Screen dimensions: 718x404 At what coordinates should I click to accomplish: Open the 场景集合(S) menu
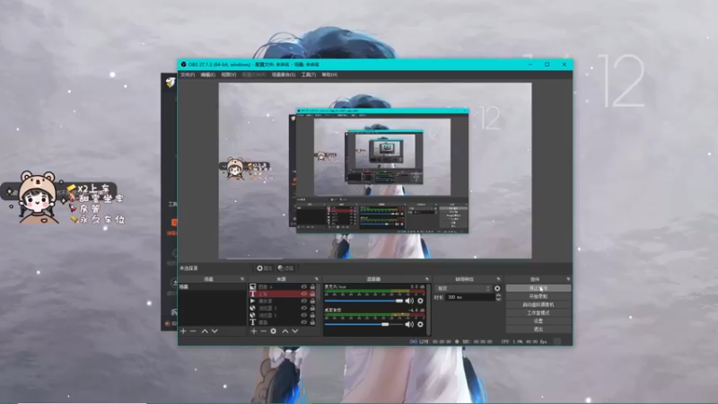coord(284,75)
